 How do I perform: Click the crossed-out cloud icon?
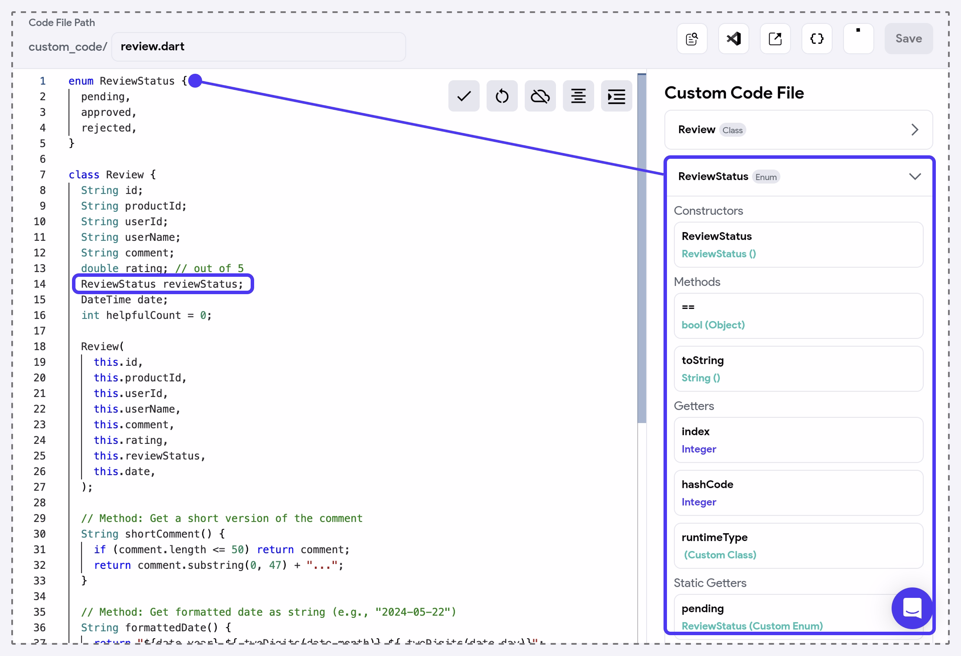[540, 96]
